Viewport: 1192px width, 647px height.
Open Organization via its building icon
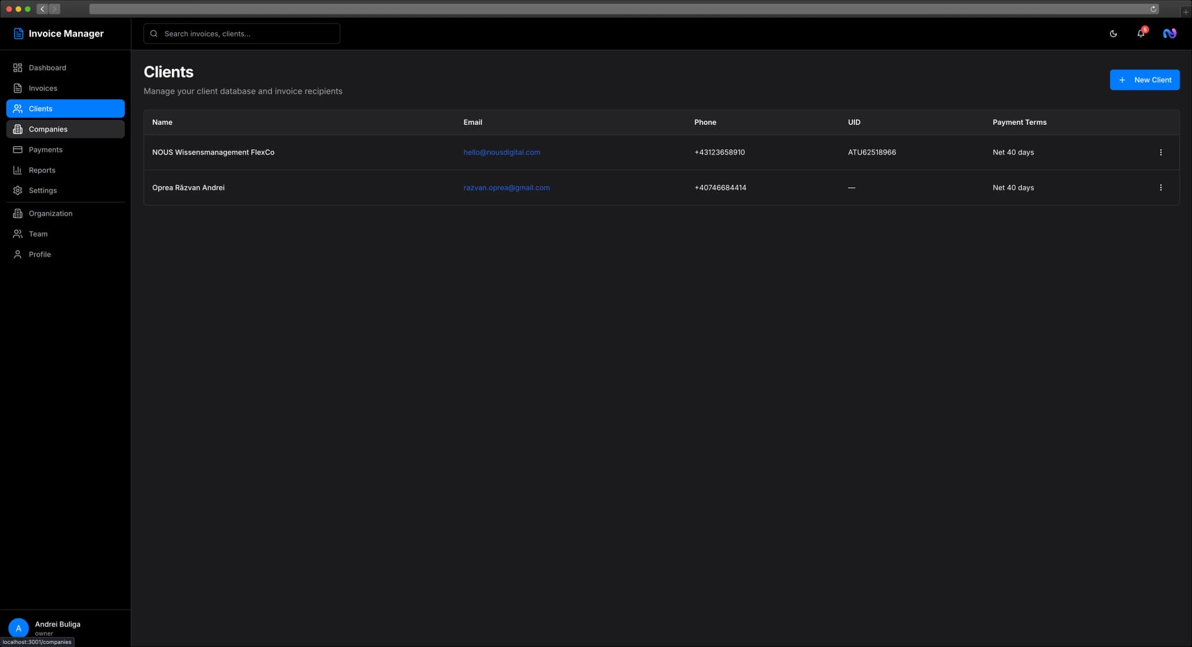[x=17, y=214]
